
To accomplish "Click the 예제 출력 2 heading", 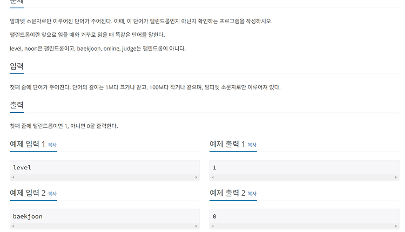I will (x=227, y=193).
